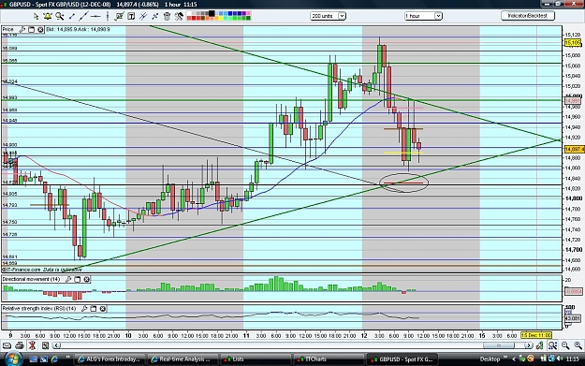Click the chart scrollbar left arrow

point(56,345)
